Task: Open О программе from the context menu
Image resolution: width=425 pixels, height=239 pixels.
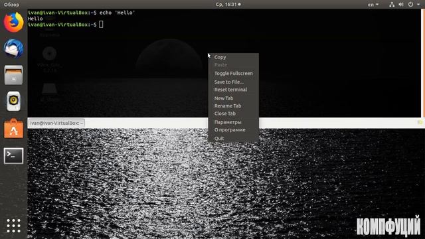Action: point(233,130)
